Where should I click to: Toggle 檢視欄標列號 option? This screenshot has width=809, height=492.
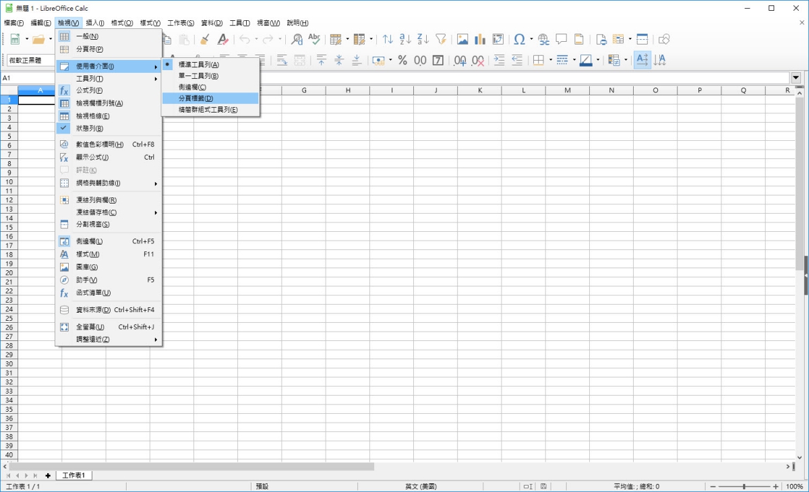click(108, 103)
